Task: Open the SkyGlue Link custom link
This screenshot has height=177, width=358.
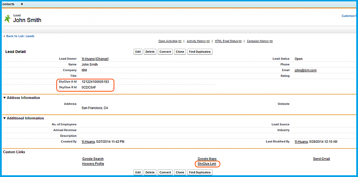Action: [x=207, y=164]
